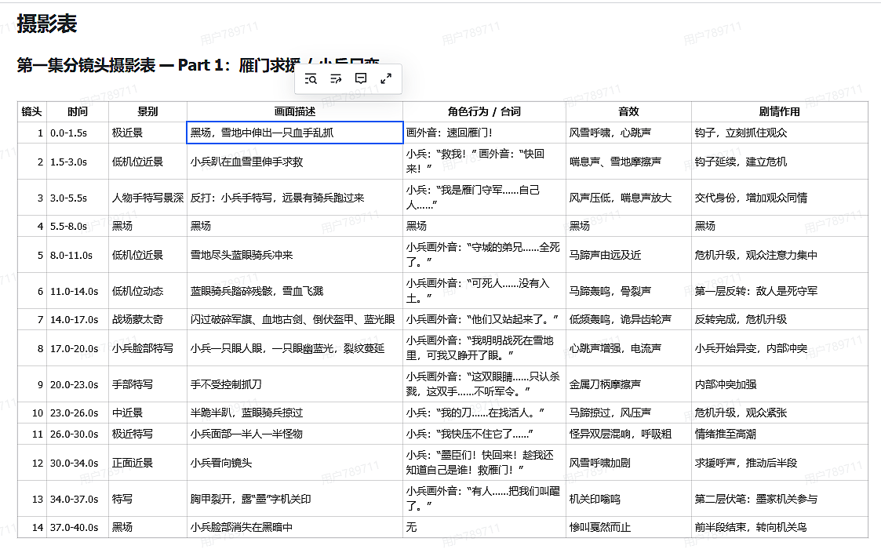
Task: Select the '正面近景' cell
Action: [147, 463]
